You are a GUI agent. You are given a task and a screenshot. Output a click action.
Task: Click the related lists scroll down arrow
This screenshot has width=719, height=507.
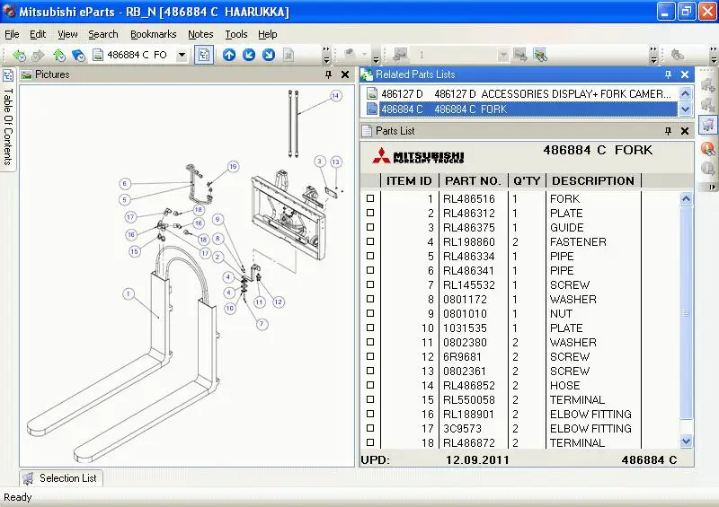[685, 109]
